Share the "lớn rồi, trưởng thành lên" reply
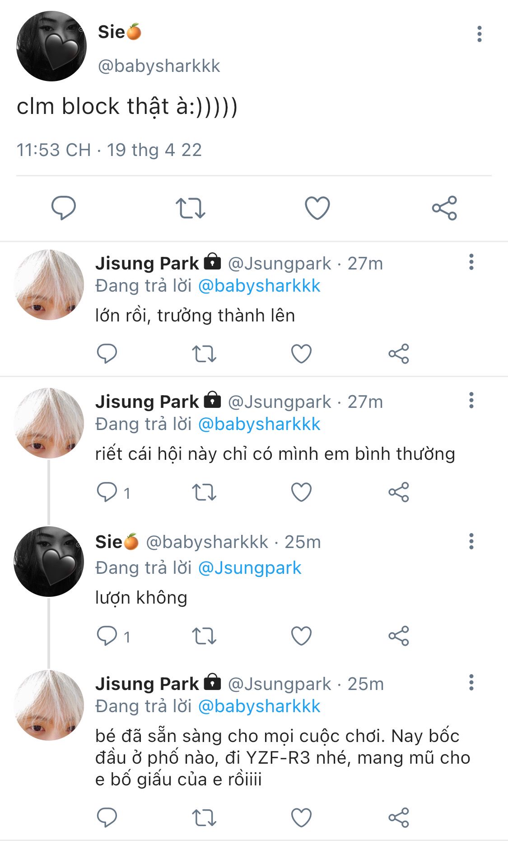 (x=398, y=354)
